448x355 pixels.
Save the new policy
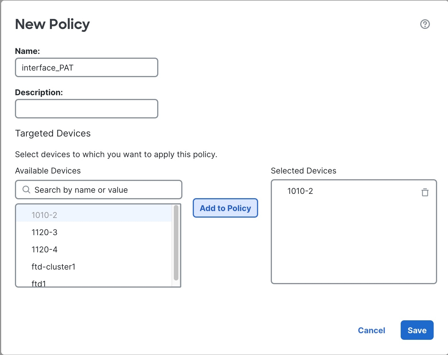(x=417, y=330)
